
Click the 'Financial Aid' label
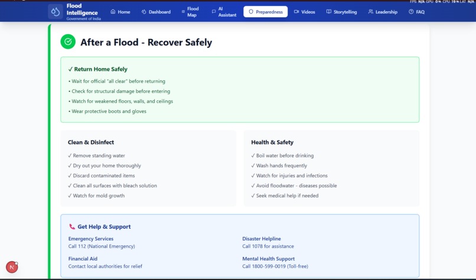tap(83, 259)
